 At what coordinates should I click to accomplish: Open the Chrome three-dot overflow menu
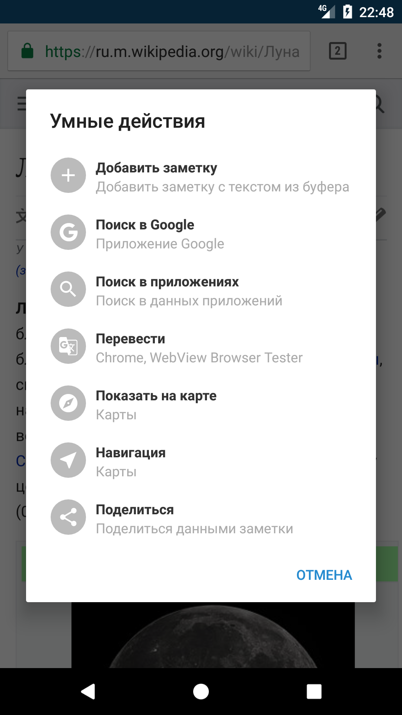click(x=379, y=51)
